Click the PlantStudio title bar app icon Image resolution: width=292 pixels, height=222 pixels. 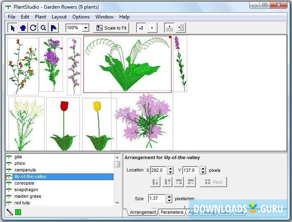[8, 7]
